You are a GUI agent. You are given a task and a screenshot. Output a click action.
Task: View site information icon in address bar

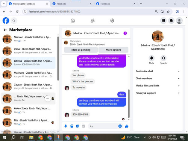click(25, 12)
